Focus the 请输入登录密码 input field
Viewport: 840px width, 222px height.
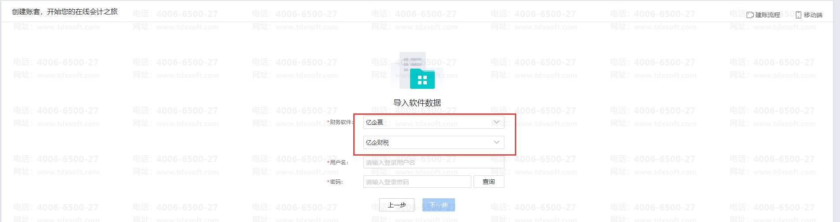tap(417, 182)
